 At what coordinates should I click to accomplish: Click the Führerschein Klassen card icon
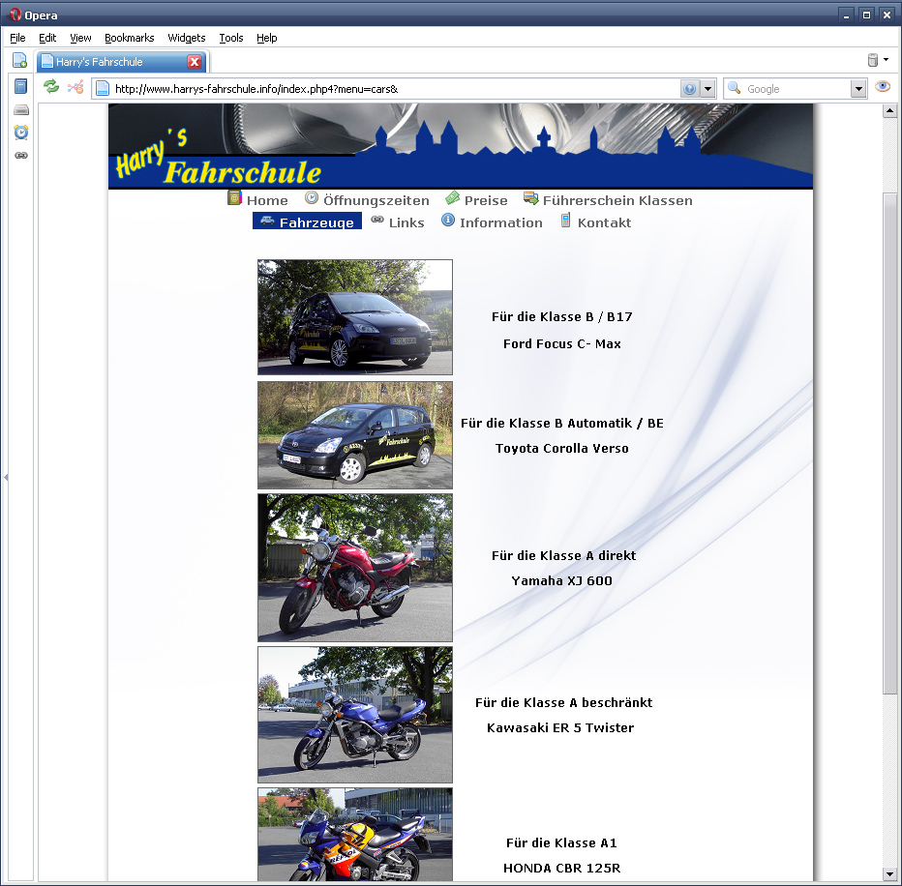coord(530,198)
